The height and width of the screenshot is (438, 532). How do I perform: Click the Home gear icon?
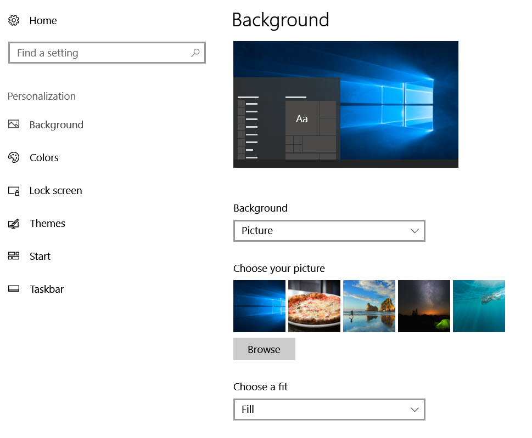point(14,21)
